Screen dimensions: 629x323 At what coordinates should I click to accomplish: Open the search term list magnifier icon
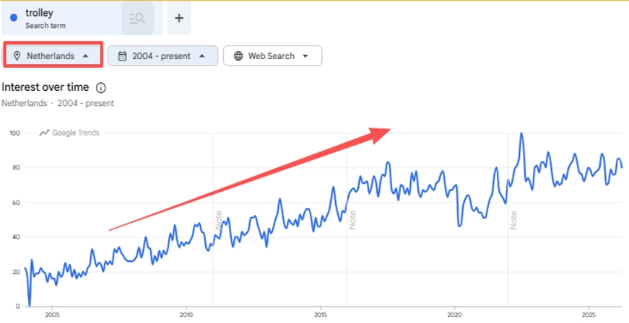137,18
